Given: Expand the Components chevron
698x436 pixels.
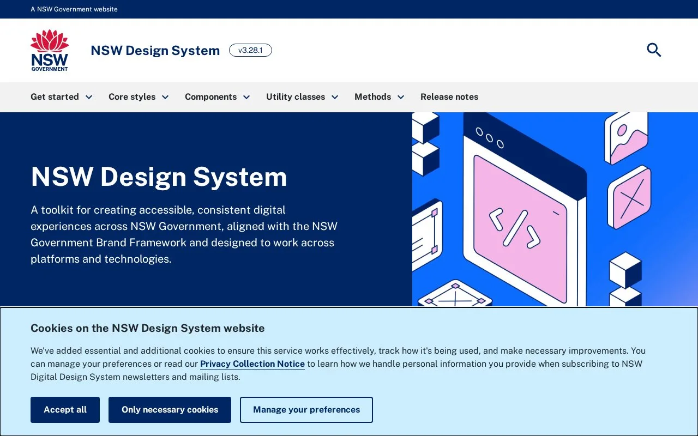Looking at the screenshot, I should pyautogui.click(x=246, y=97).
